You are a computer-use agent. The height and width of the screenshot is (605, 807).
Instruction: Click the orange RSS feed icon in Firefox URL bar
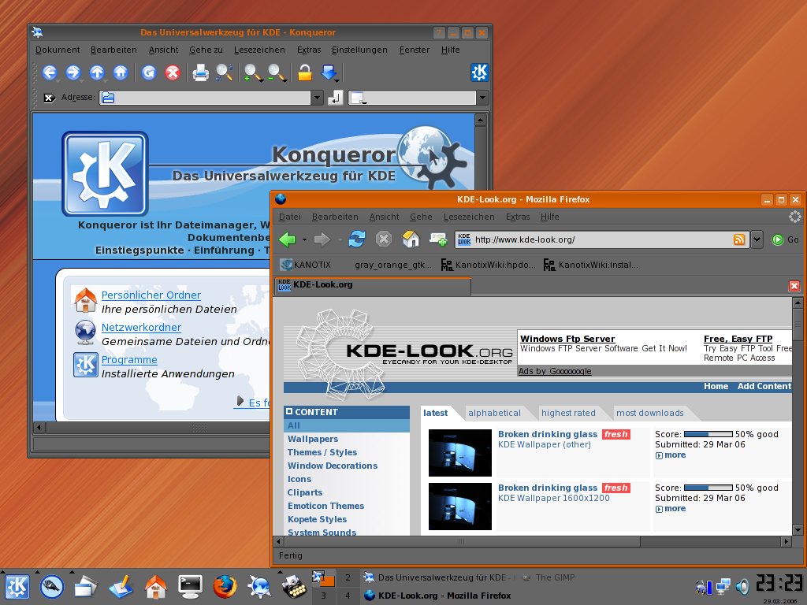(739, 239)
